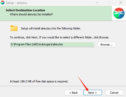This screenshot has width=126, height=97.
Task: Minimize the setup window
Action: [x=97, y=3]
